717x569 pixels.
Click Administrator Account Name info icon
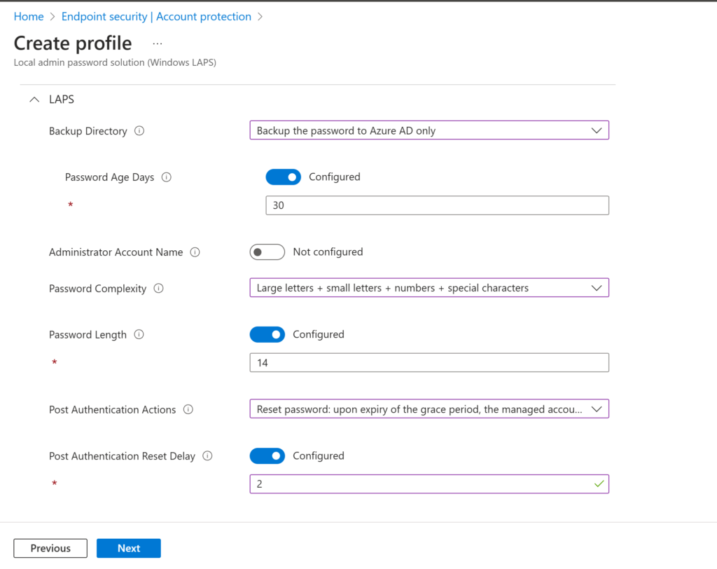[195, 252]
